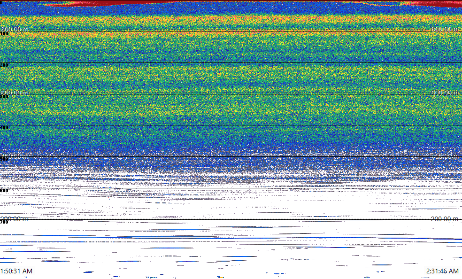
Task: Select the 700 depth grid label
Action: coord(4,222)
